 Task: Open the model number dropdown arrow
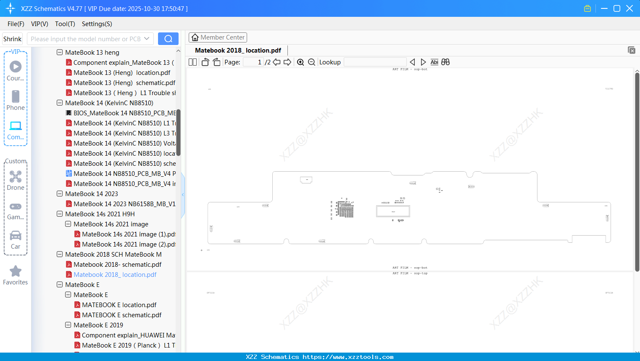[147, 39]
